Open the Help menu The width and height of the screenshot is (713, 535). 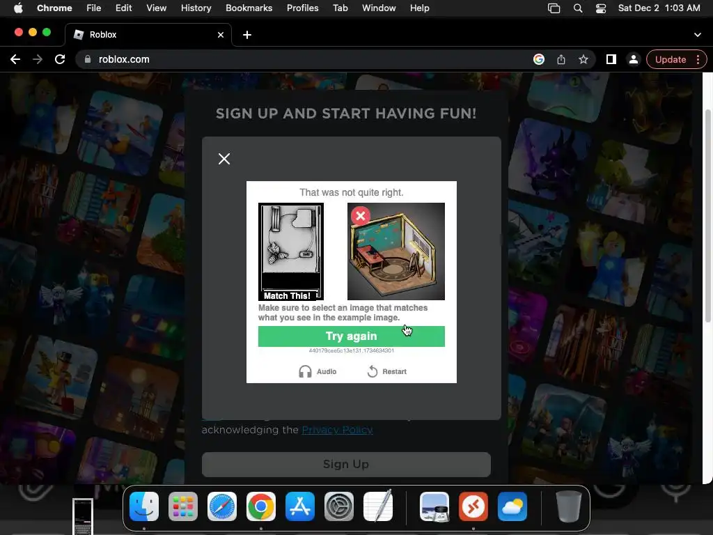point(419,8)
